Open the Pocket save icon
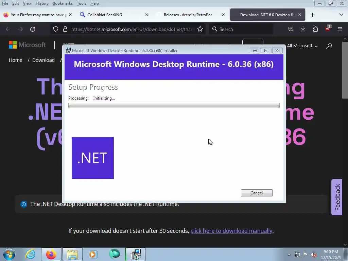This screenshot has width=348, height=261. click(291, 29)
